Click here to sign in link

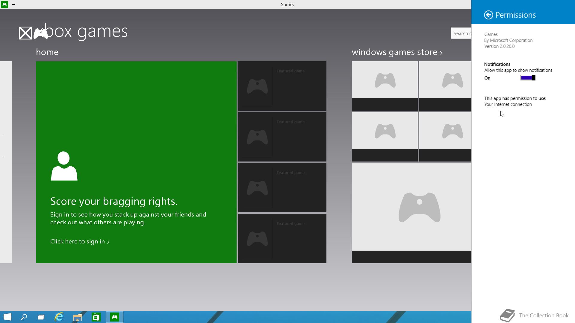click(80, 241)
